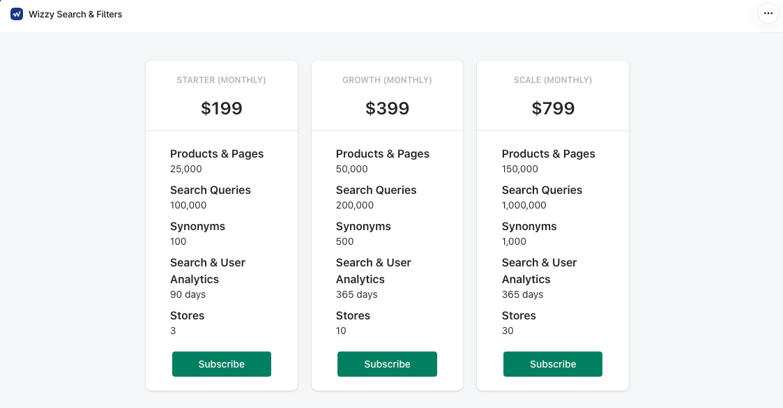Click the 150,000 products value

(x=520, y=169)
